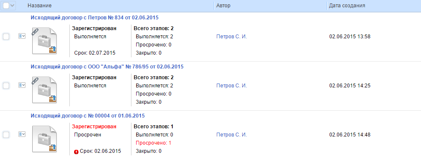
Task: Click document icon of contract № 00004
Action: (44, 139)
